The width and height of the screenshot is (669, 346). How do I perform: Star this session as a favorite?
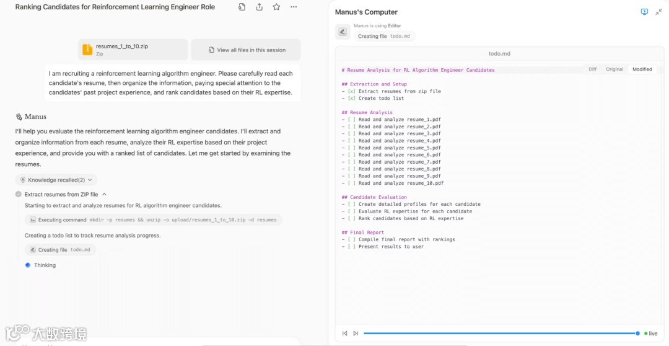coord(276,7)
